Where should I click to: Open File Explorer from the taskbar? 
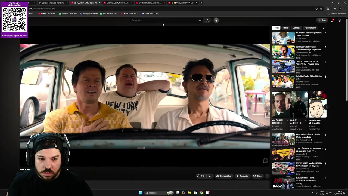pyautogui.click(x=189, y=193)
